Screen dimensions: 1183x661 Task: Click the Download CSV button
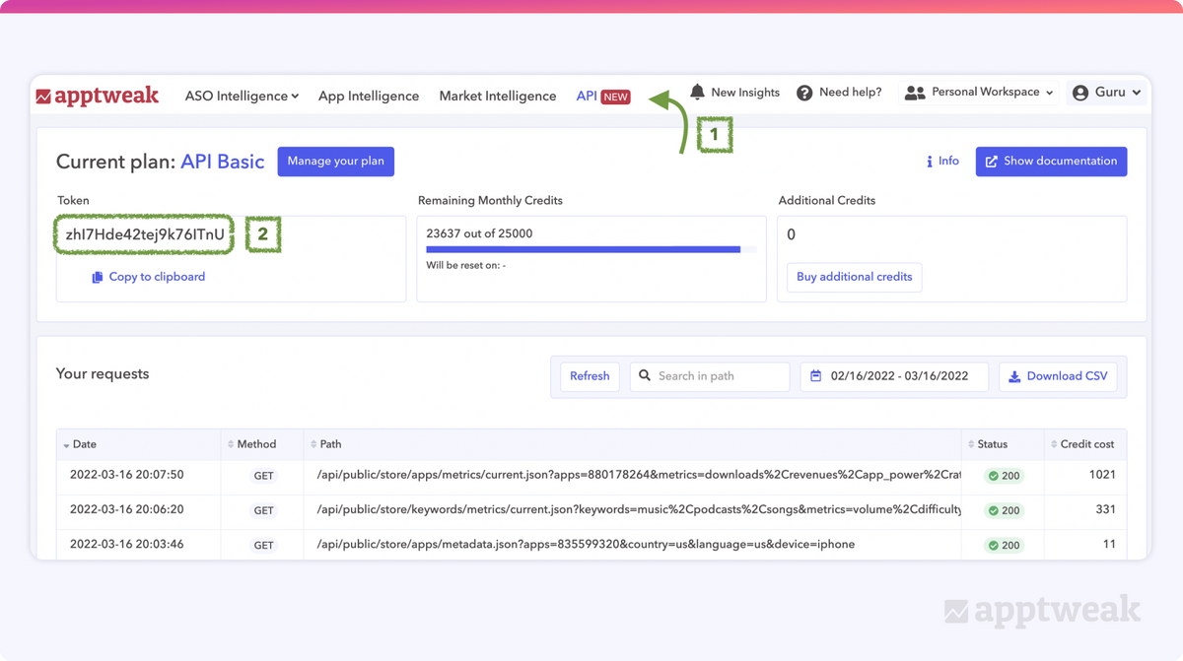(1058, 376)
